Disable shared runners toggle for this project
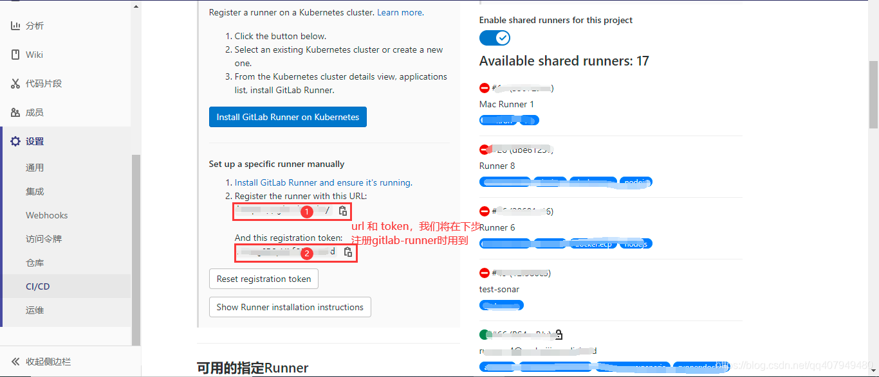The width and height of the screenshot is (879, 377). pos(495,38)
